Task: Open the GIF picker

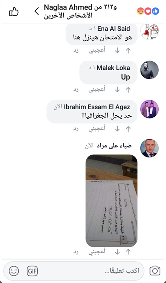Action: [x=32, y=271]
